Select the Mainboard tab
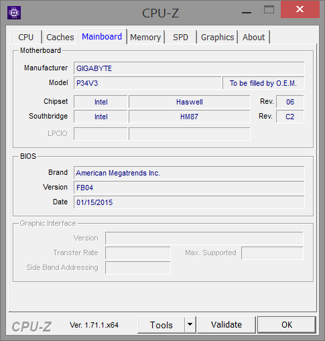Viewport: 325px width, 341px height. pyautogui.click(x=102, y=36)
